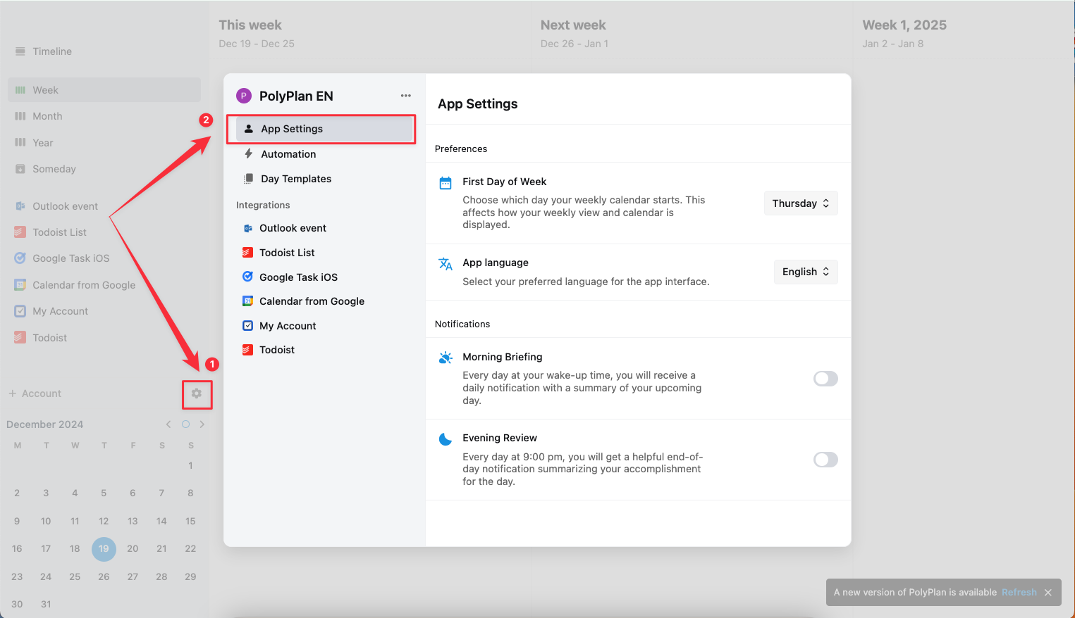Turn on the Evening Review switch
The width and height of the screenshot is (1075, 618).
pos(825,460)
